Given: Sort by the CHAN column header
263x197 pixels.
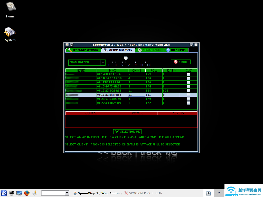Looking at the screenshot, I should point(137,70).
